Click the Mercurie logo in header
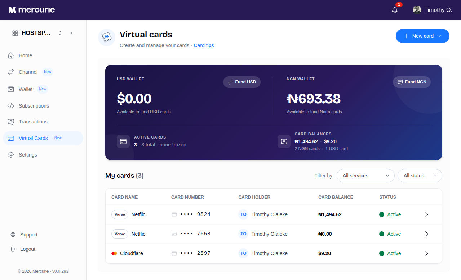 tap(32, 10)
